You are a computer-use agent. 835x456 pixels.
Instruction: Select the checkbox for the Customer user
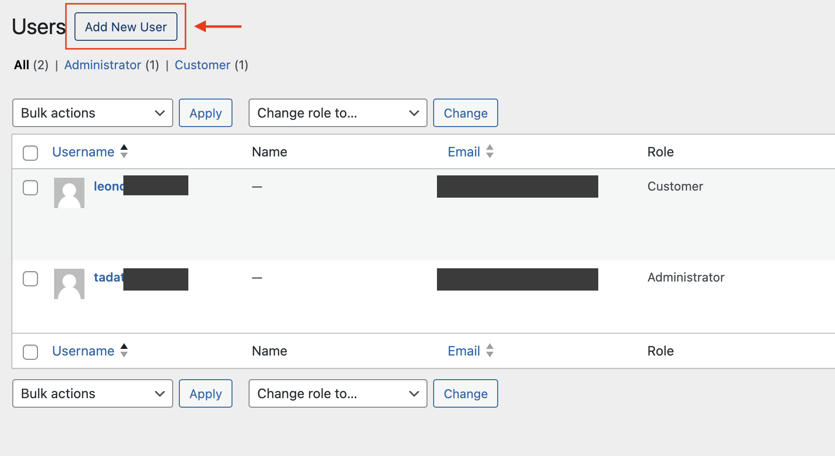[30, 188]
